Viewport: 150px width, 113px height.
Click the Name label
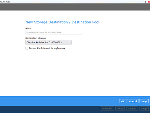click(28, 28)
